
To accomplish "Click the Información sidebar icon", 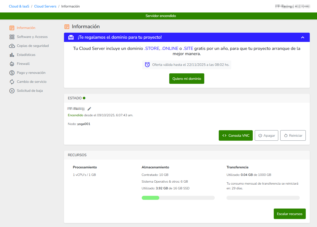I will 12,28.
